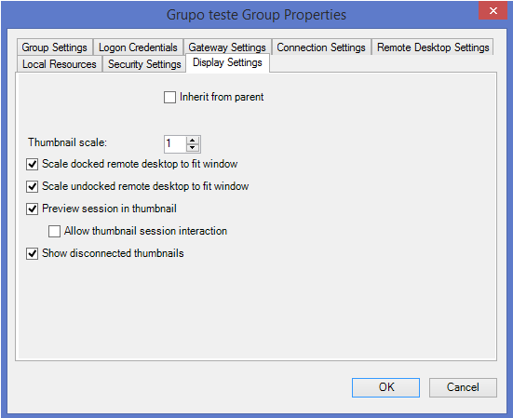Viewport: 513px width, 418px height.
Task: Click the Thumbnail scale value field
Action: (175, 144)
